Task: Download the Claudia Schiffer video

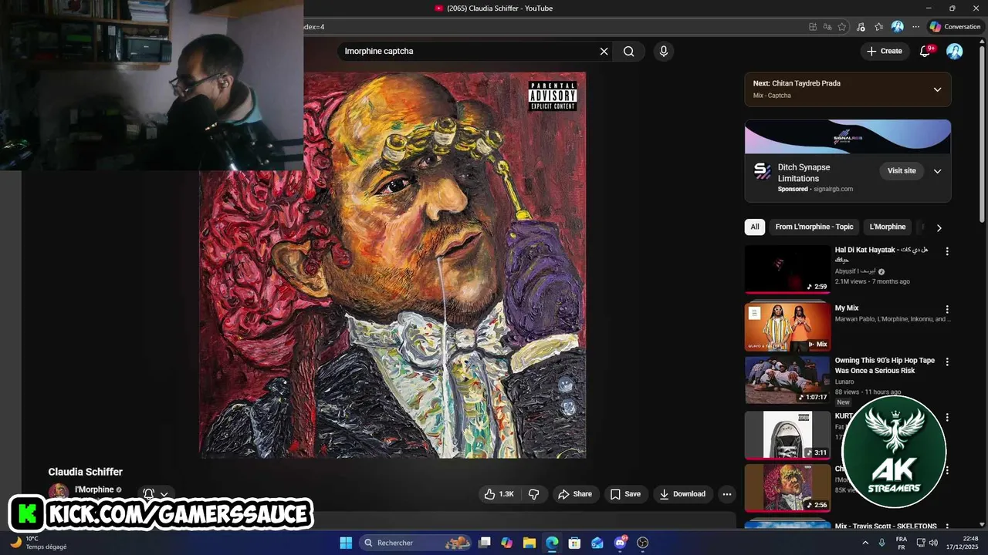Action: point(683,494)
